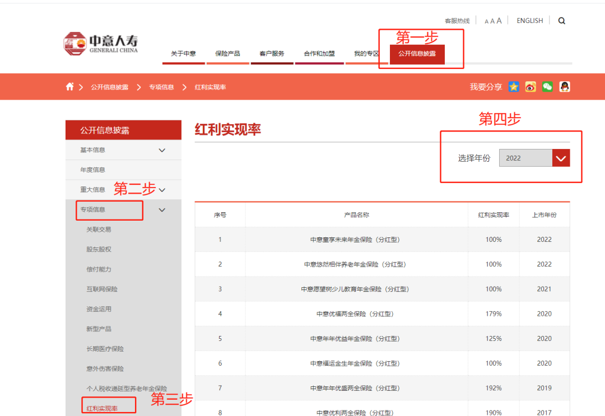Open the search magnifier icon

562,21
